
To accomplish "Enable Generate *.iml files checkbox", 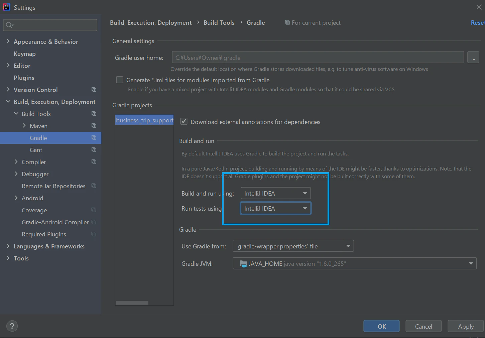I will point(120,80).
